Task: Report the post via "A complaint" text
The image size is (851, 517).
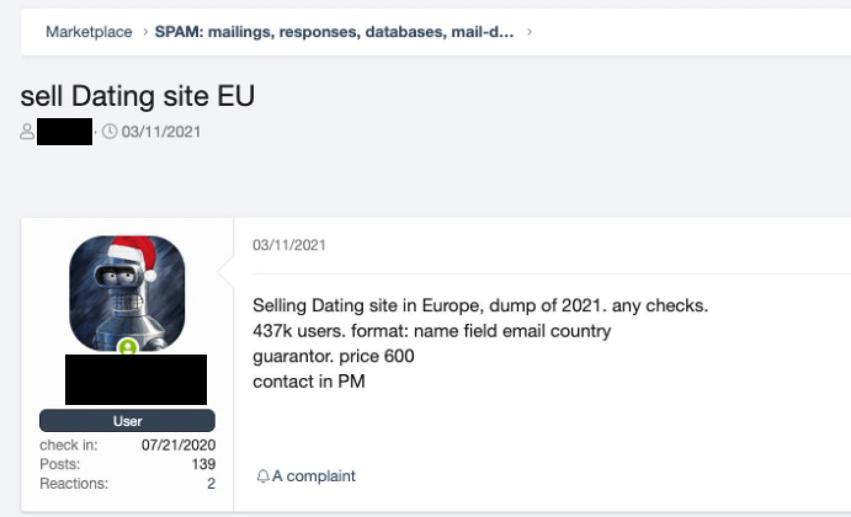Action: tap(314, 476)
